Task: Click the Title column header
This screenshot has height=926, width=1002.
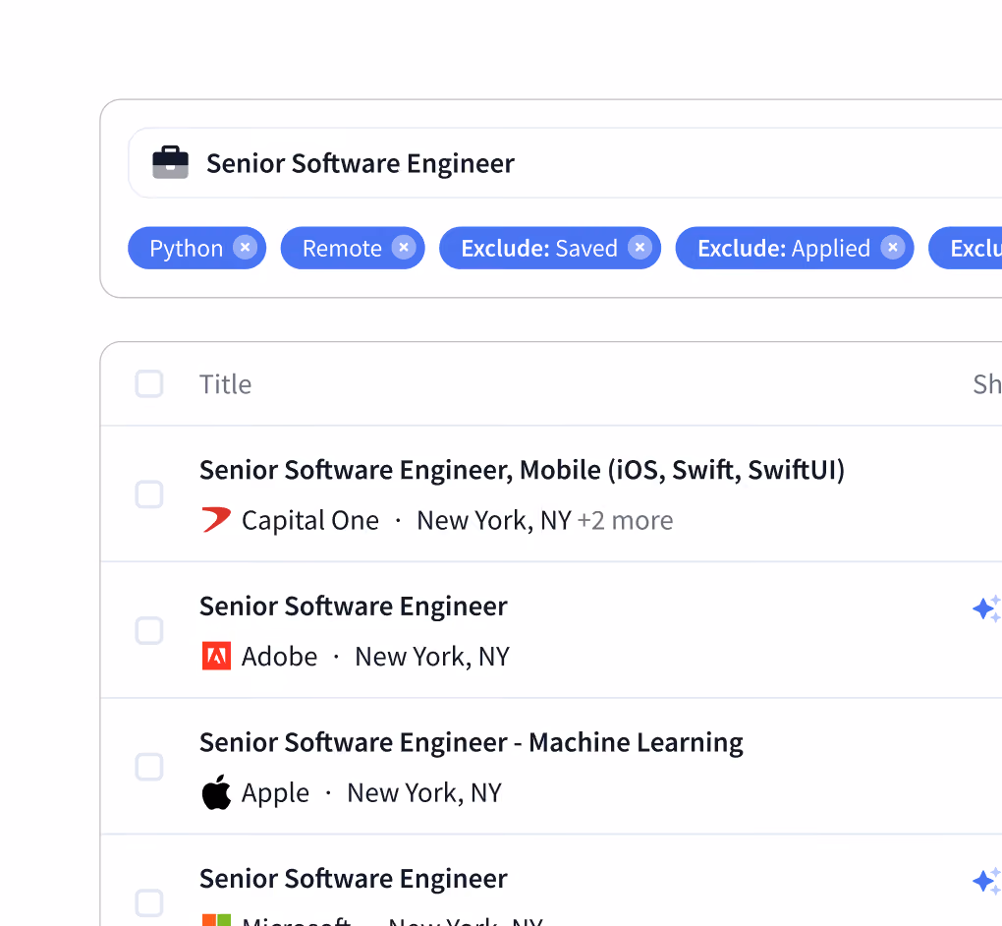Action: (x=226, y=384)
